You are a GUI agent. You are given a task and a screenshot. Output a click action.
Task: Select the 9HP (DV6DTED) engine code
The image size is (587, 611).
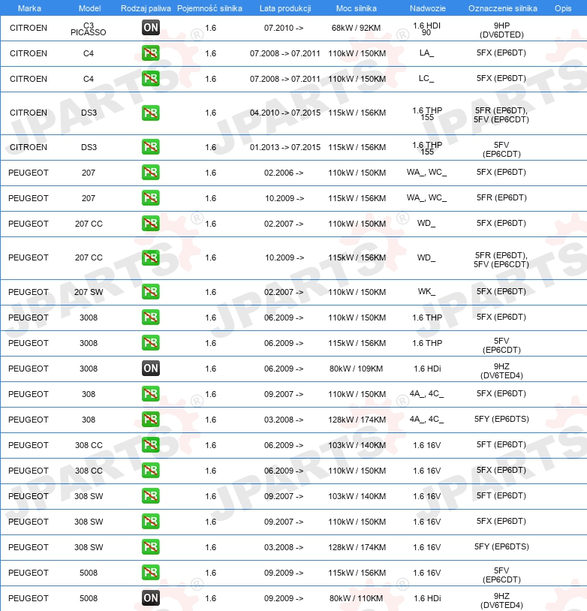(501, 30)
